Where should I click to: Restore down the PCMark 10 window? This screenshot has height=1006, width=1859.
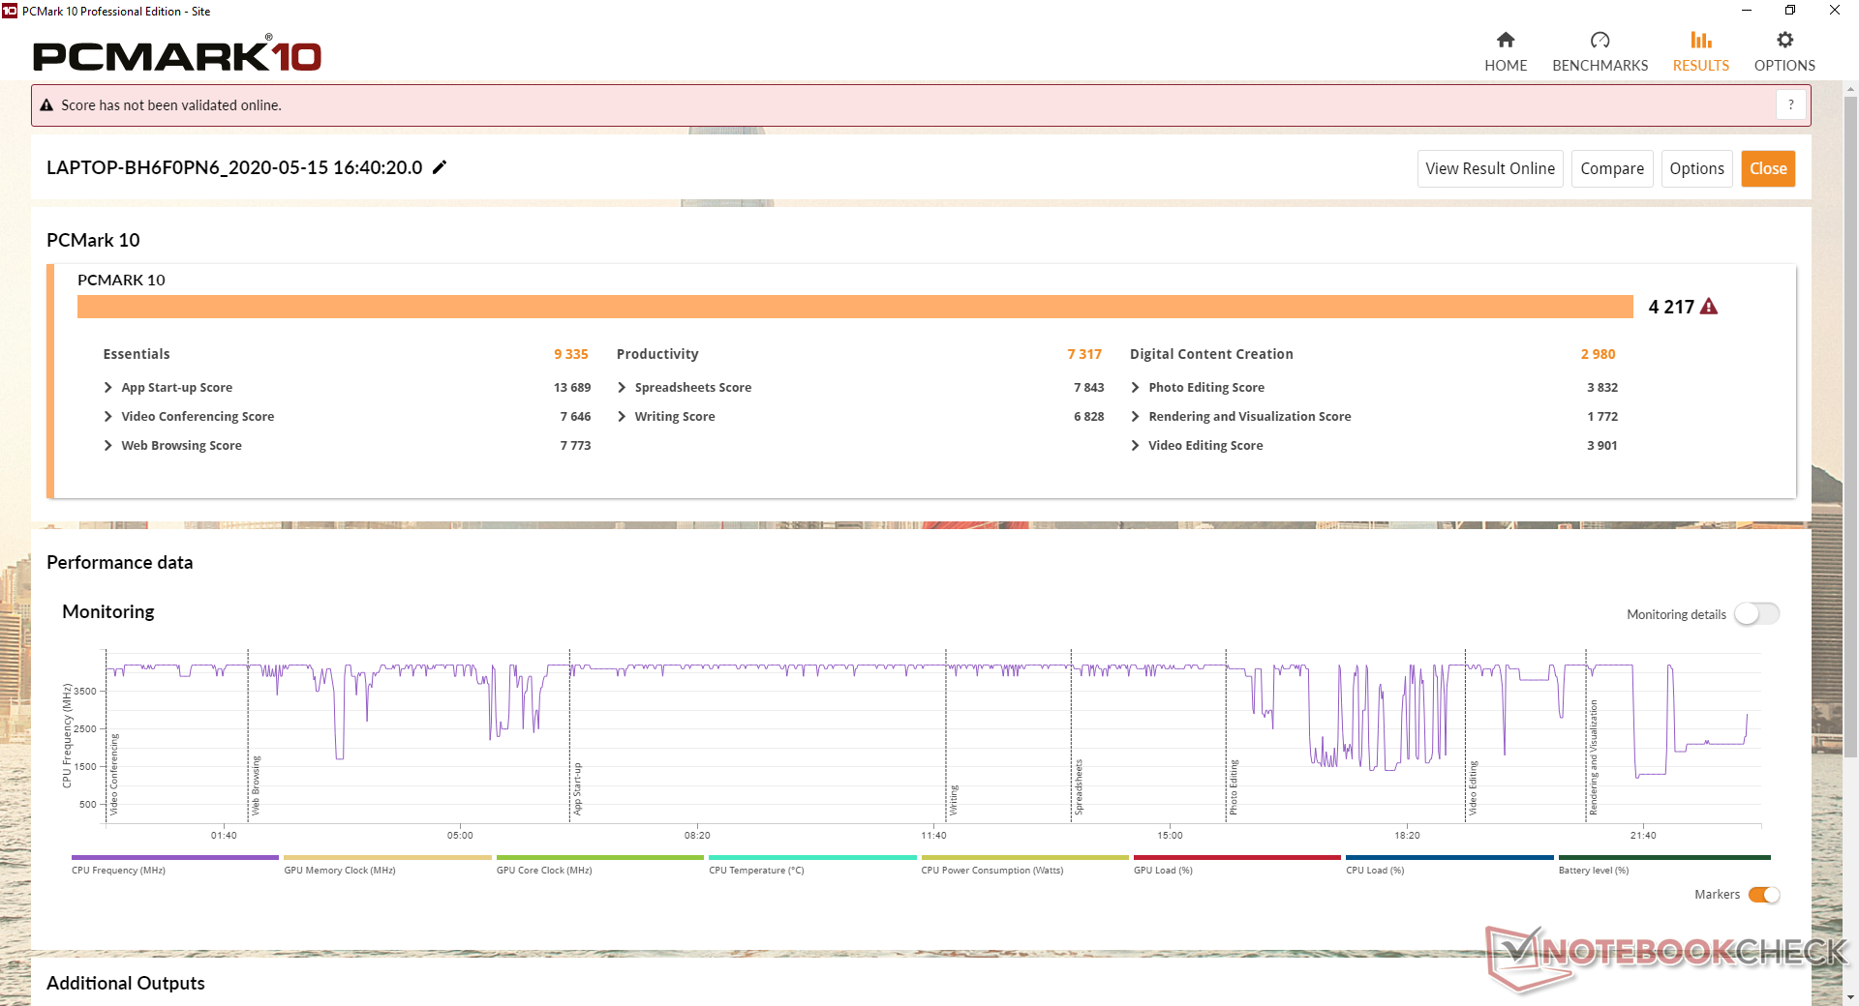[1790, 11]
